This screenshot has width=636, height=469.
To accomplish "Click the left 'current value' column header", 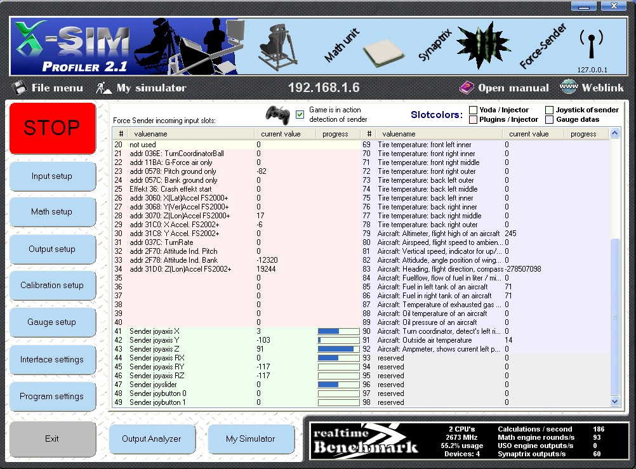I will pyautogui.click(x=285, y=134).
